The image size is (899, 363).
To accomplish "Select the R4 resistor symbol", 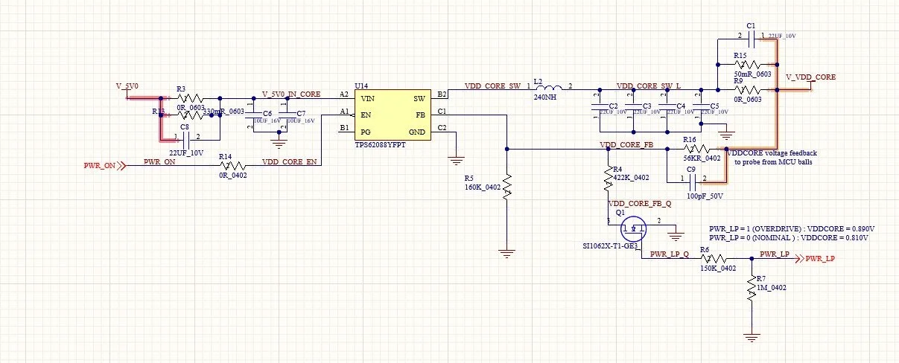I will pos(608,178).
